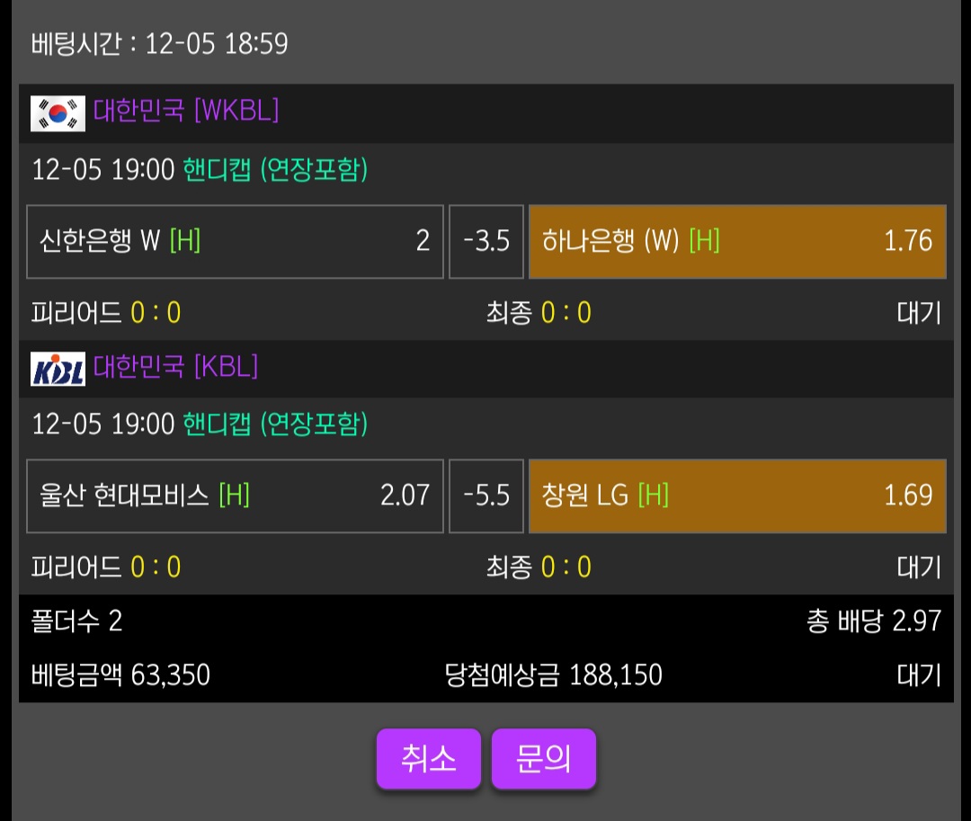Open the 대한민국 [KBL] league header

(x=175, y=367)
